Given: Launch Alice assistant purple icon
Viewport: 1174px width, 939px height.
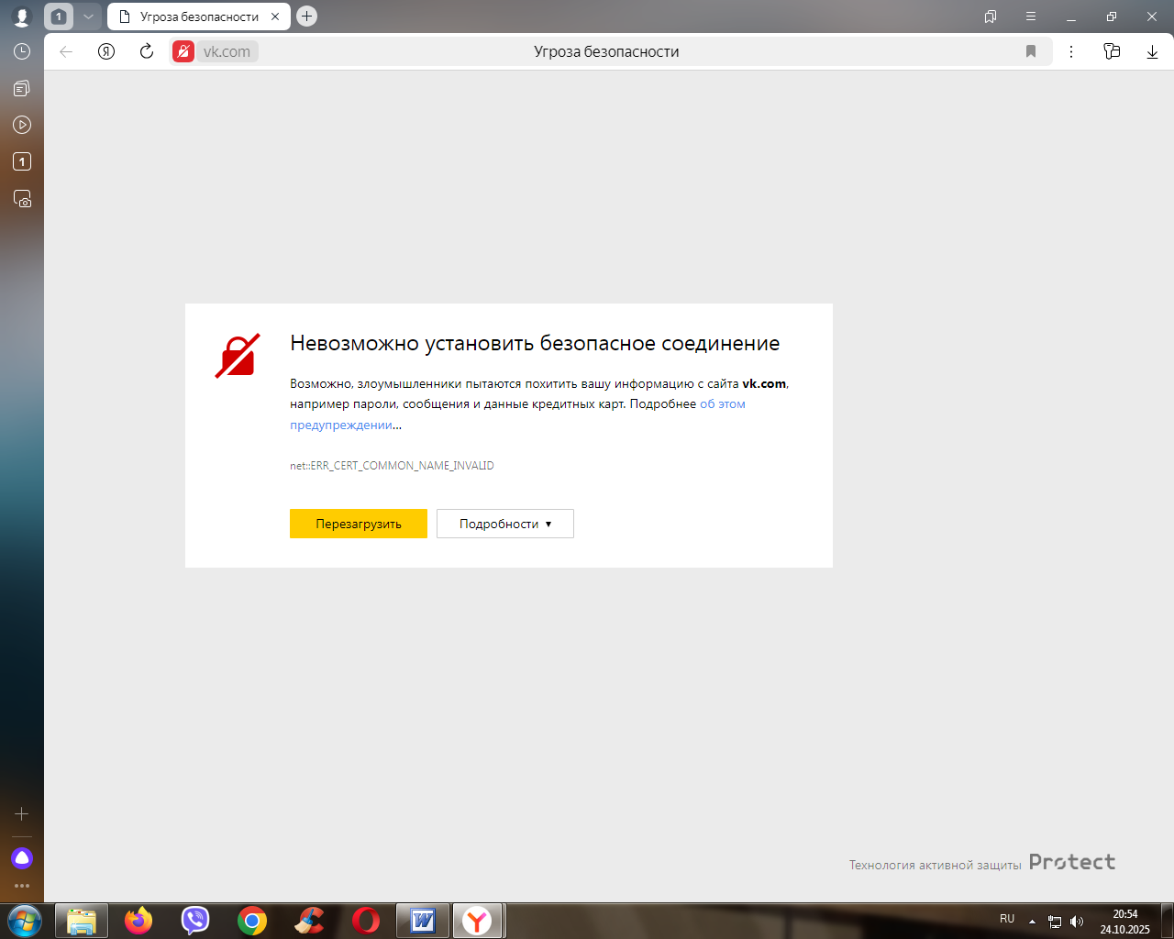Looking at the screenshot, I should point(22,857).
